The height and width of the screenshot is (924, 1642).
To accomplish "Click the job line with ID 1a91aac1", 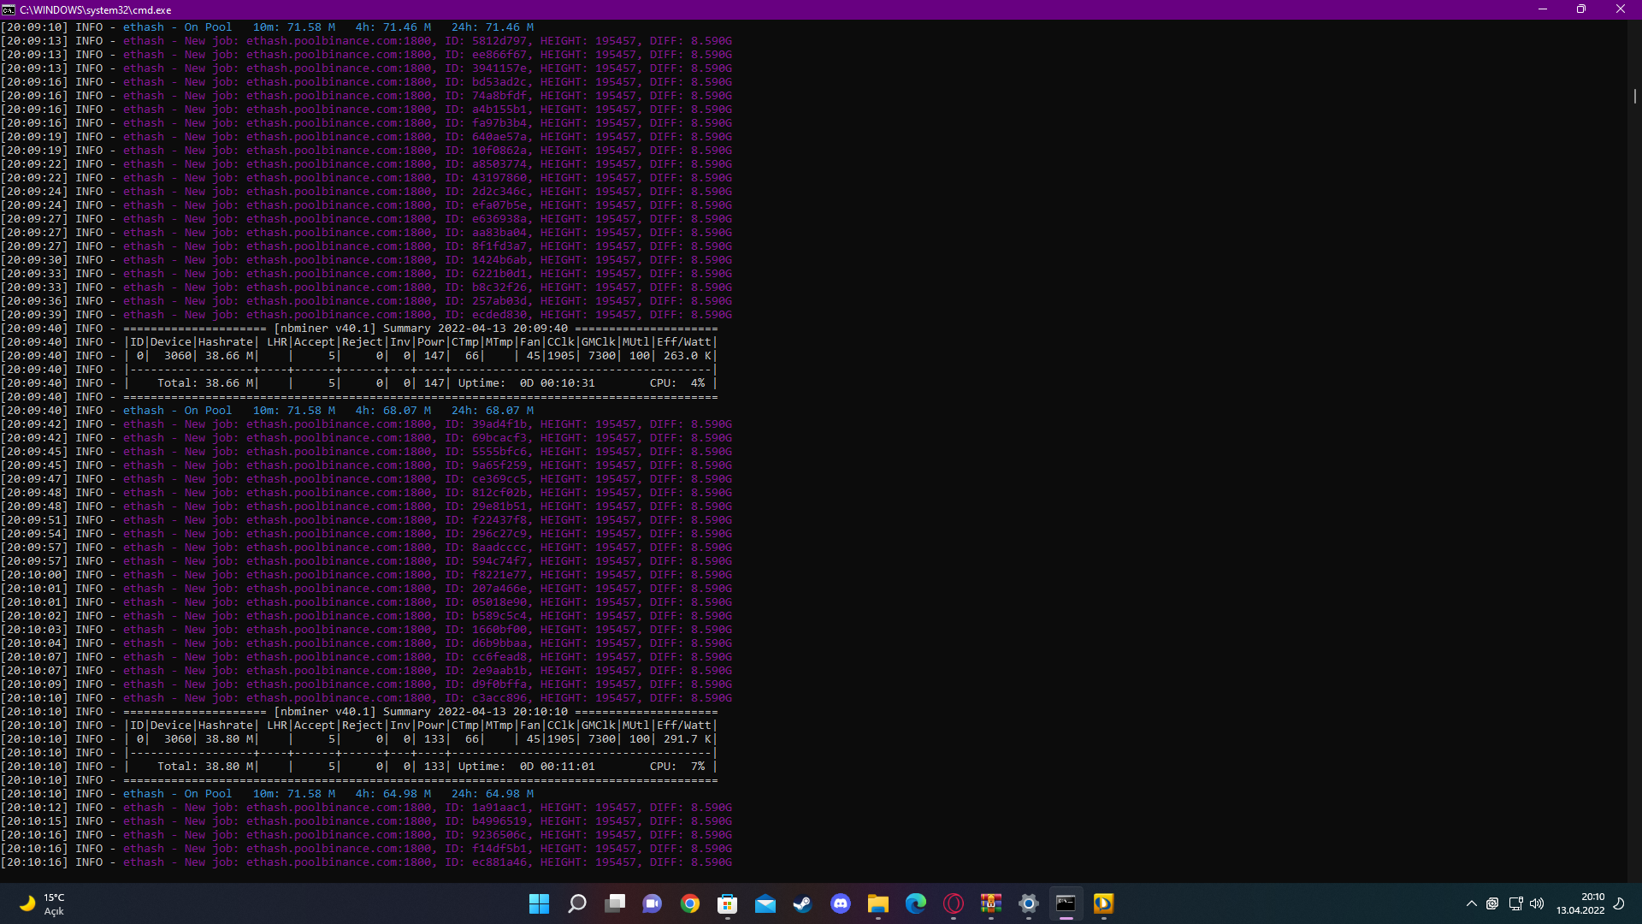I will (366, 808).
